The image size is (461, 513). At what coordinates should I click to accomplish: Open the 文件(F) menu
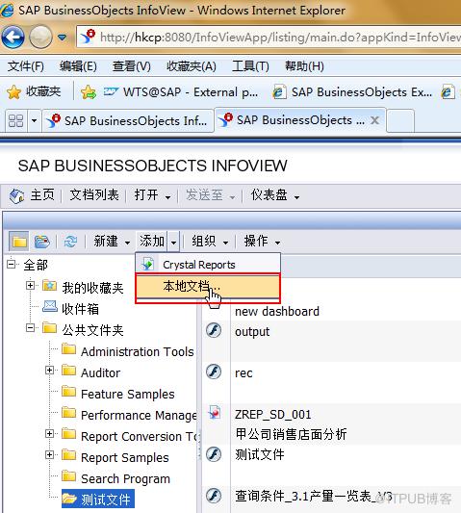pyautogui.click(x=26, y=66)
